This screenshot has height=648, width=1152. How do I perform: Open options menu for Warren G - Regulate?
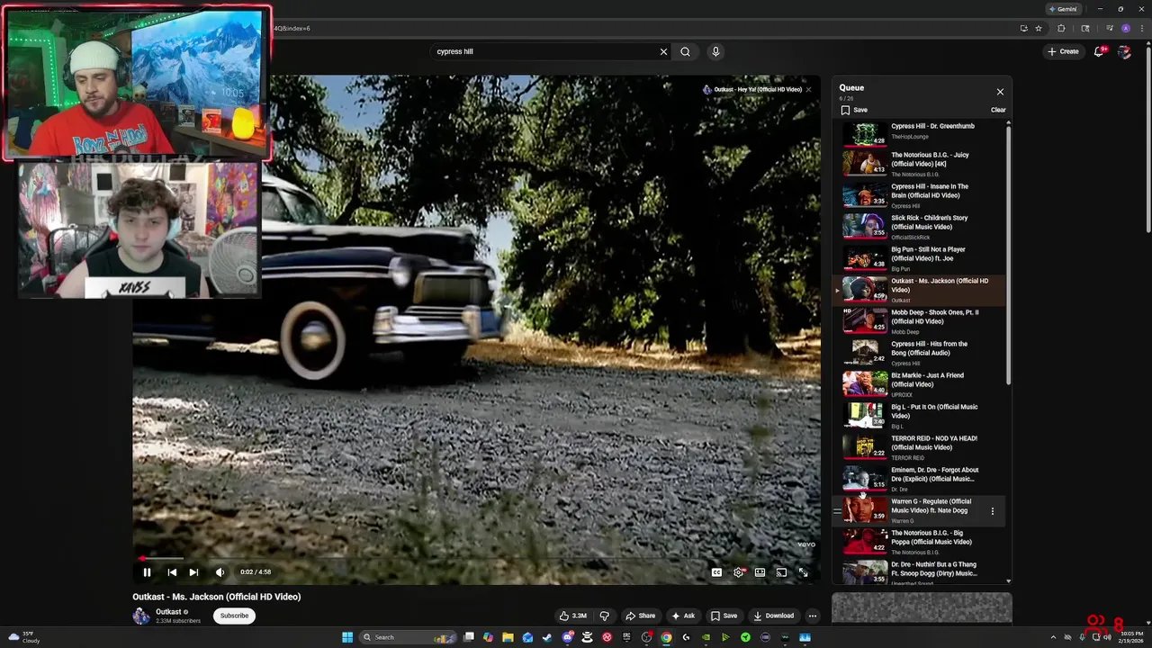point(993,511)
